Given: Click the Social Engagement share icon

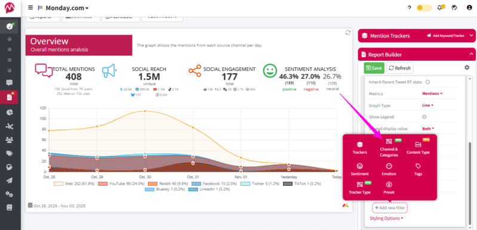Looking at the screenshot, I should [195, 70].
